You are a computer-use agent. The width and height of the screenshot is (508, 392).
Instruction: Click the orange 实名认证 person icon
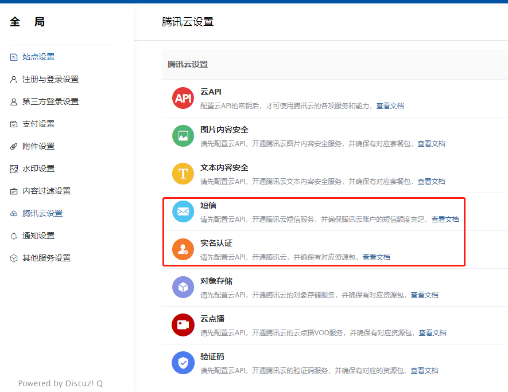[x=183, y=249]
